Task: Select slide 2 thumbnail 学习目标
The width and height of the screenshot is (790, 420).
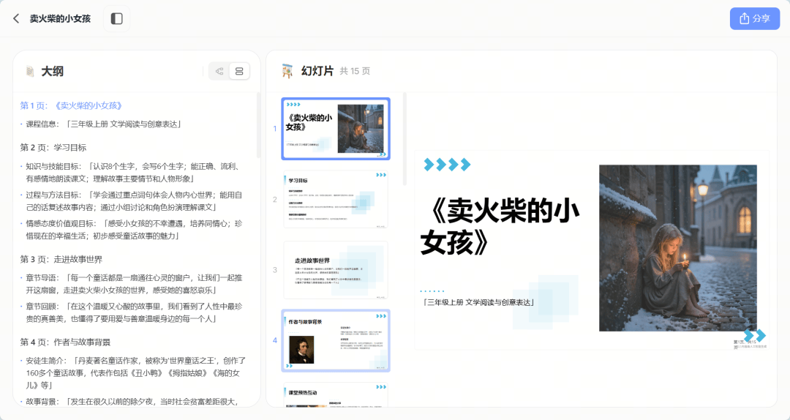Action: (x=336, y=199)
